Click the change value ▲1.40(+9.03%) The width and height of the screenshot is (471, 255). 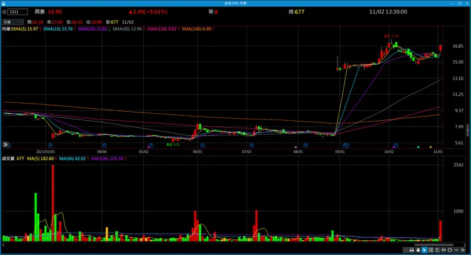(148, 11)
